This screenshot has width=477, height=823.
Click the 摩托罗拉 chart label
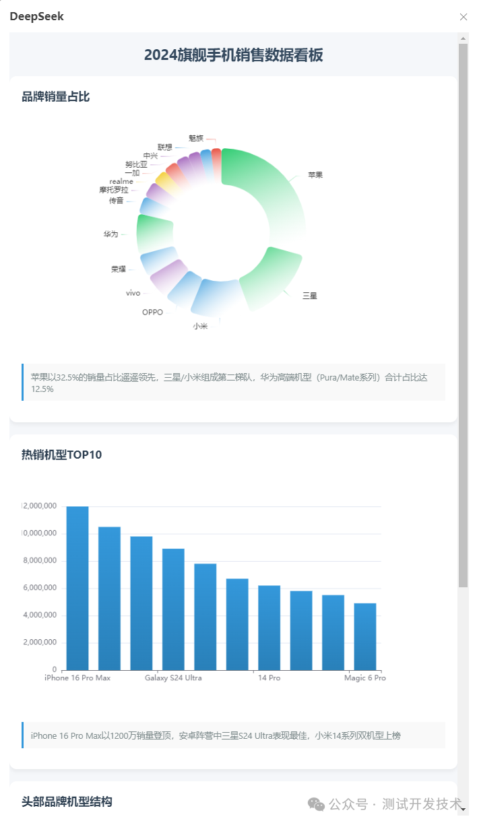click(113, 190)
